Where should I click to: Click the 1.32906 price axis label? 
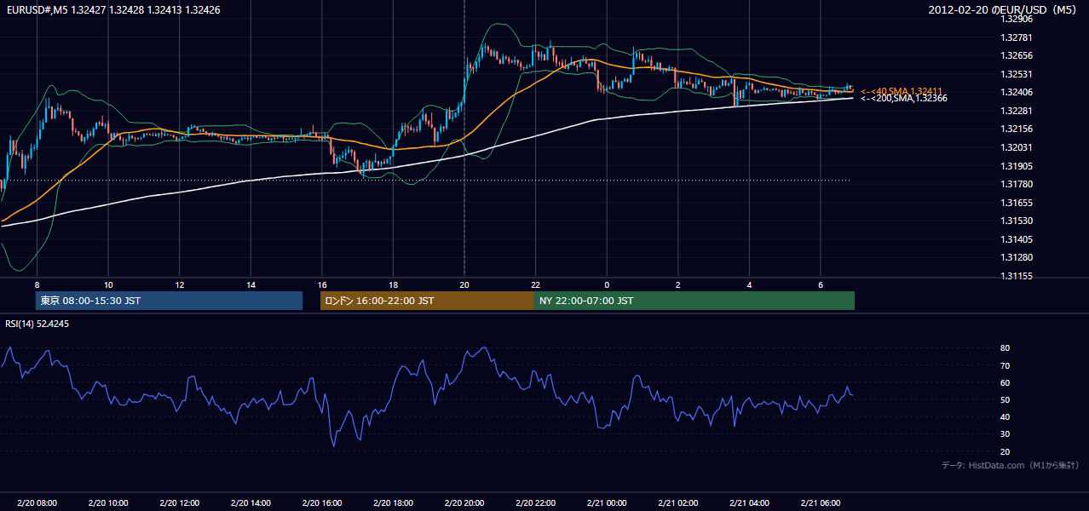(x=1017, y=19)
